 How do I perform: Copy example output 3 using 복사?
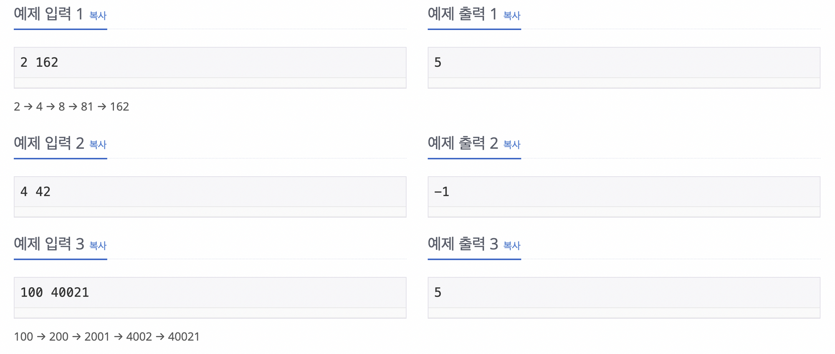[x=511, y=246]
